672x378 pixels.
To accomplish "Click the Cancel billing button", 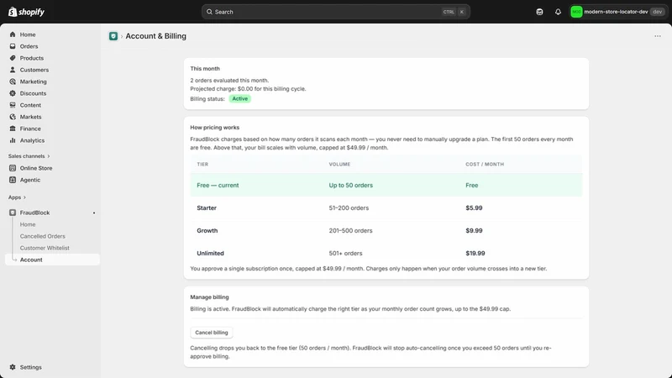I will pyautogui.click(x=212, y=333).
